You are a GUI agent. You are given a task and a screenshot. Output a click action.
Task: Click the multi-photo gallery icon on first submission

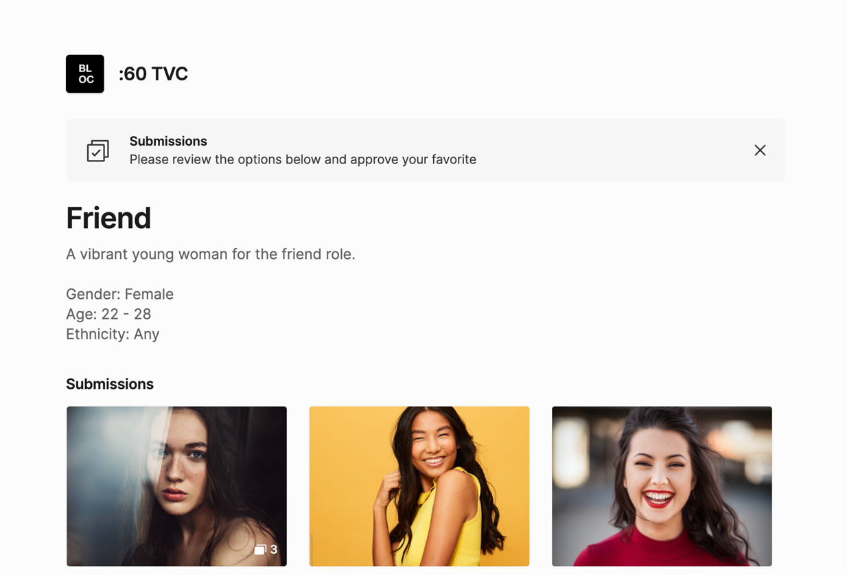pyautogui.click(x=260, y=550)
